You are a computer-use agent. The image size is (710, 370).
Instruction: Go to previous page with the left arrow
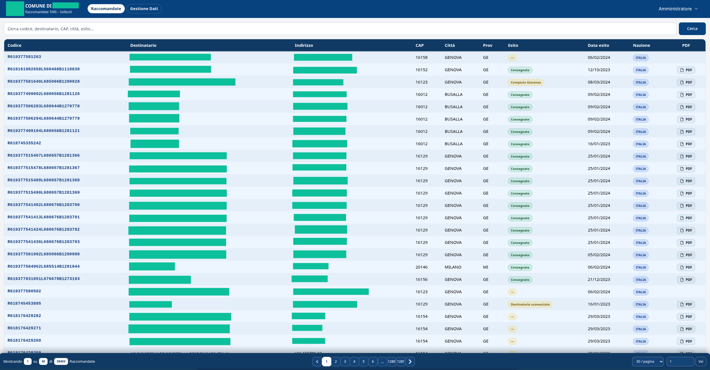[x=317, y=362]
